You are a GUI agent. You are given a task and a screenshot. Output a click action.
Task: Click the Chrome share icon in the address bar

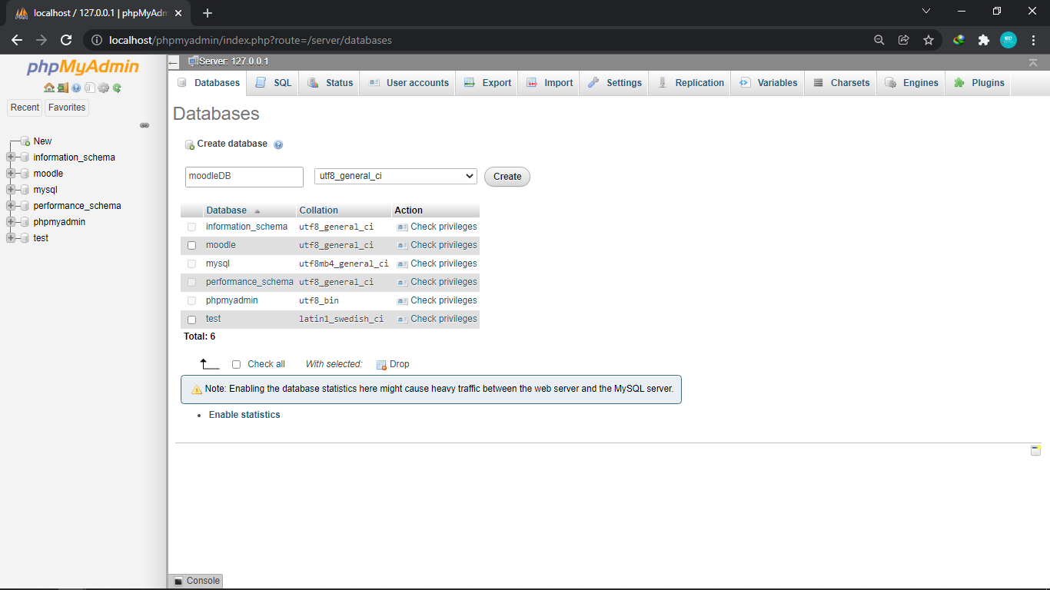click(904, 40)
